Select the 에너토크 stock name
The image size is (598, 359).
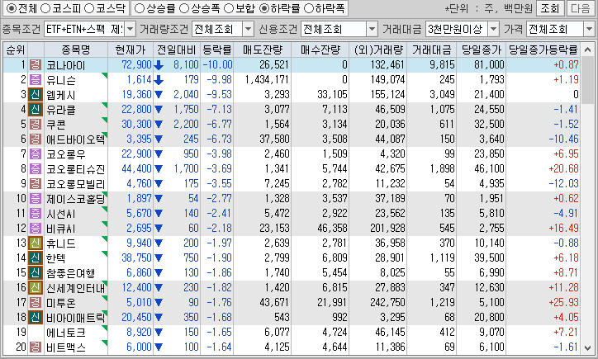click(65, 333)
